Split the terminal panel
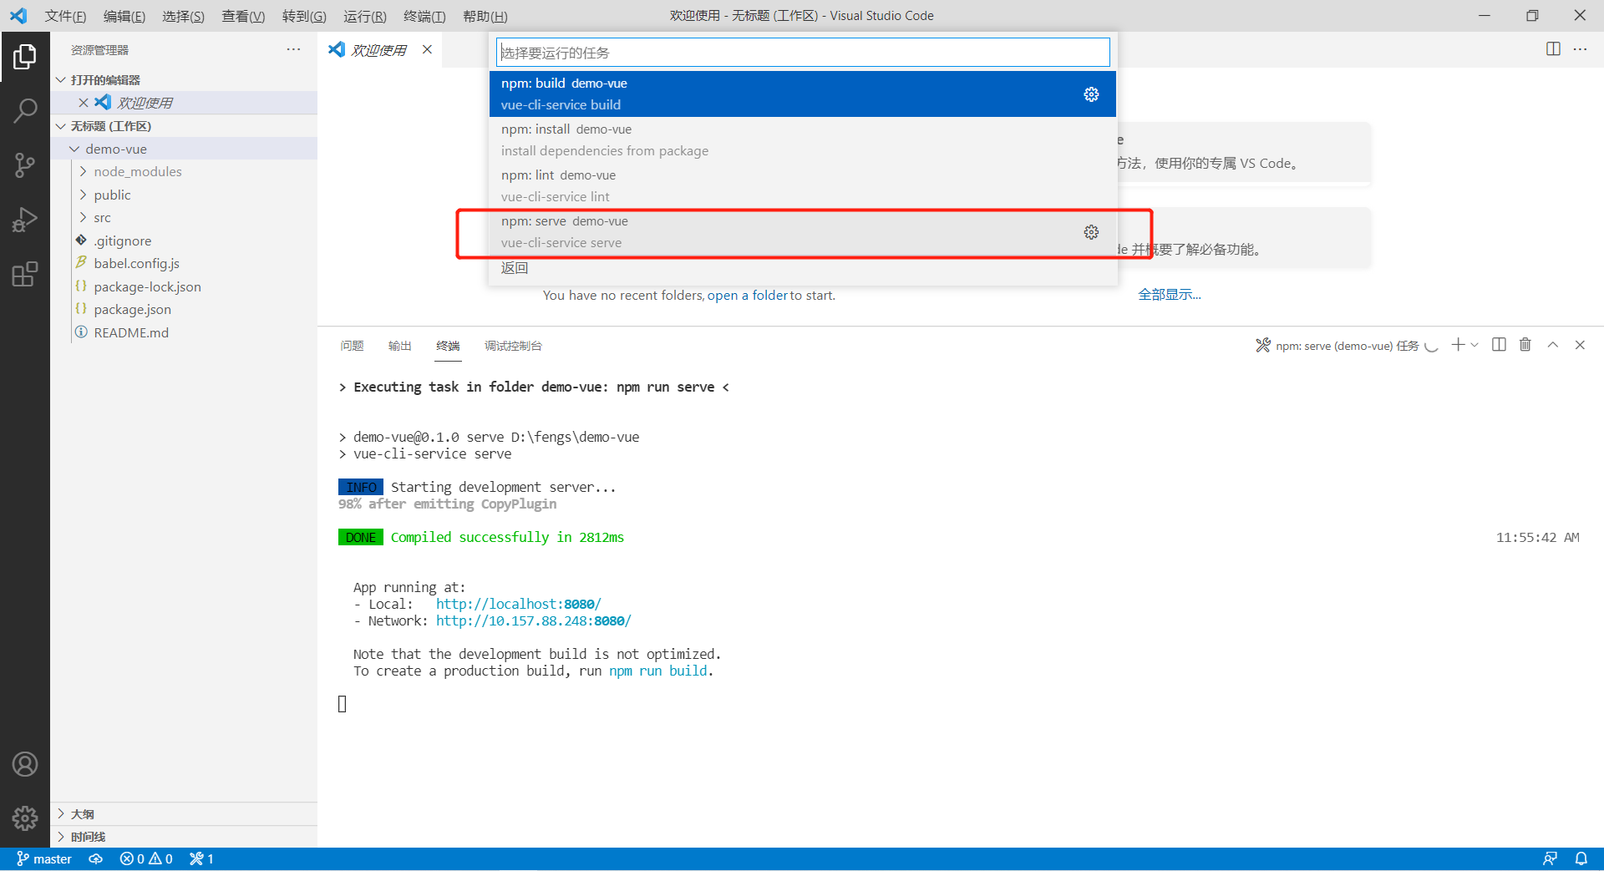Screen dimensions: 1604x871 [1499, 345]
